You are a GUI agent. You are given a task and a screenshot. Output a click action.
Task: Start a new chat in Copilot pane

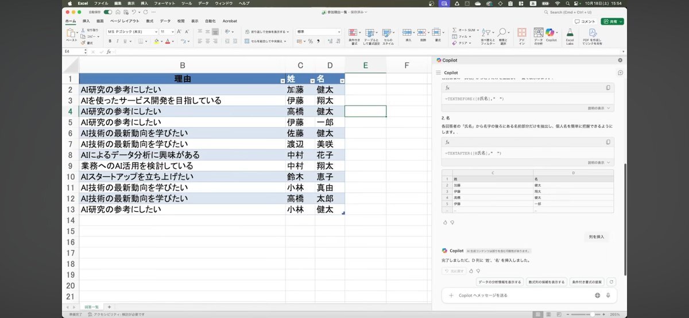click(x=620, y=73)
